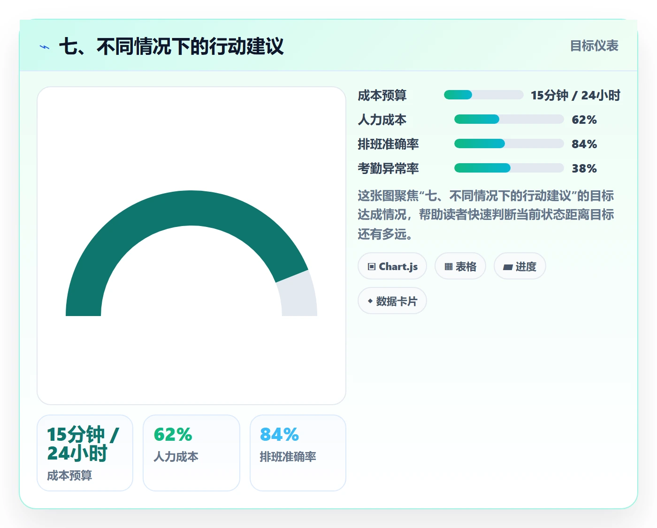Image resolution: width=657 pixels, height=528 pixels.
Task: Click the 84% value beside the bar
Action: coord(584,144)
